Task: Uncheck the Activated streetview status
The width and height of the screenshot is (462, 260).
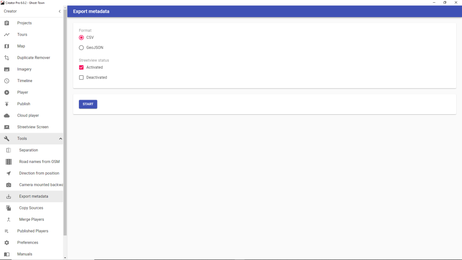Action: point(81,68)
